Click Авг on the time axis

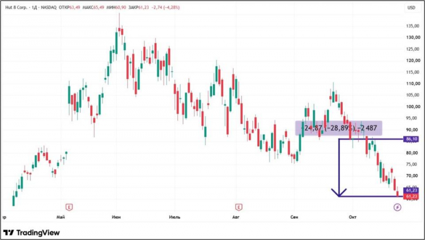(x=236, y=217)
